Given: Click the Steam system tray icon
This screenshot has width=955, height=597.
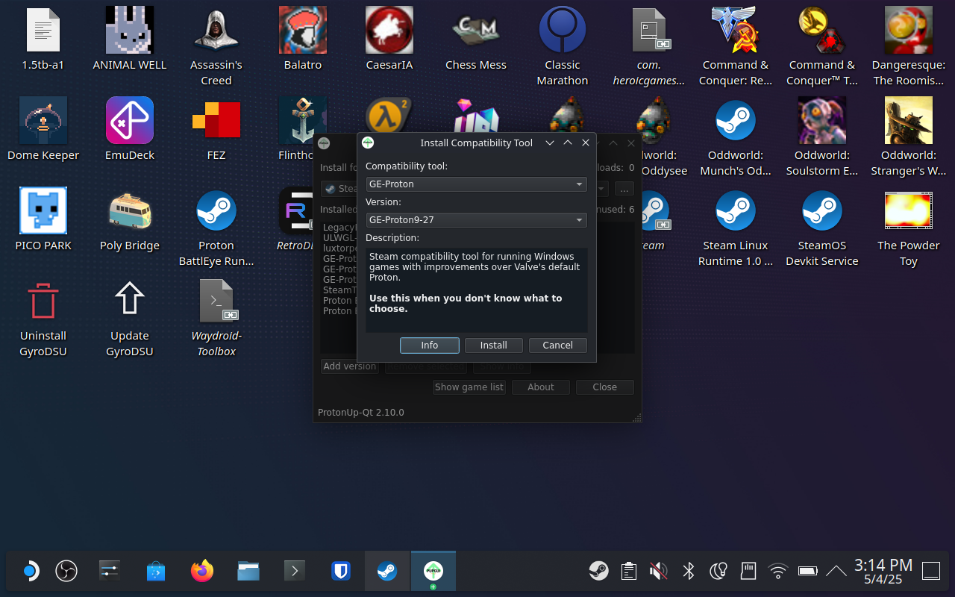Looking at the screenshot, I should click(598, 572).
